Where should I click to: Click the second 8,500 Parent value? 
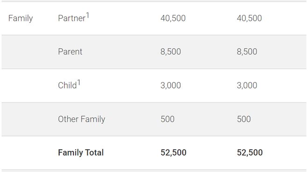247,52
